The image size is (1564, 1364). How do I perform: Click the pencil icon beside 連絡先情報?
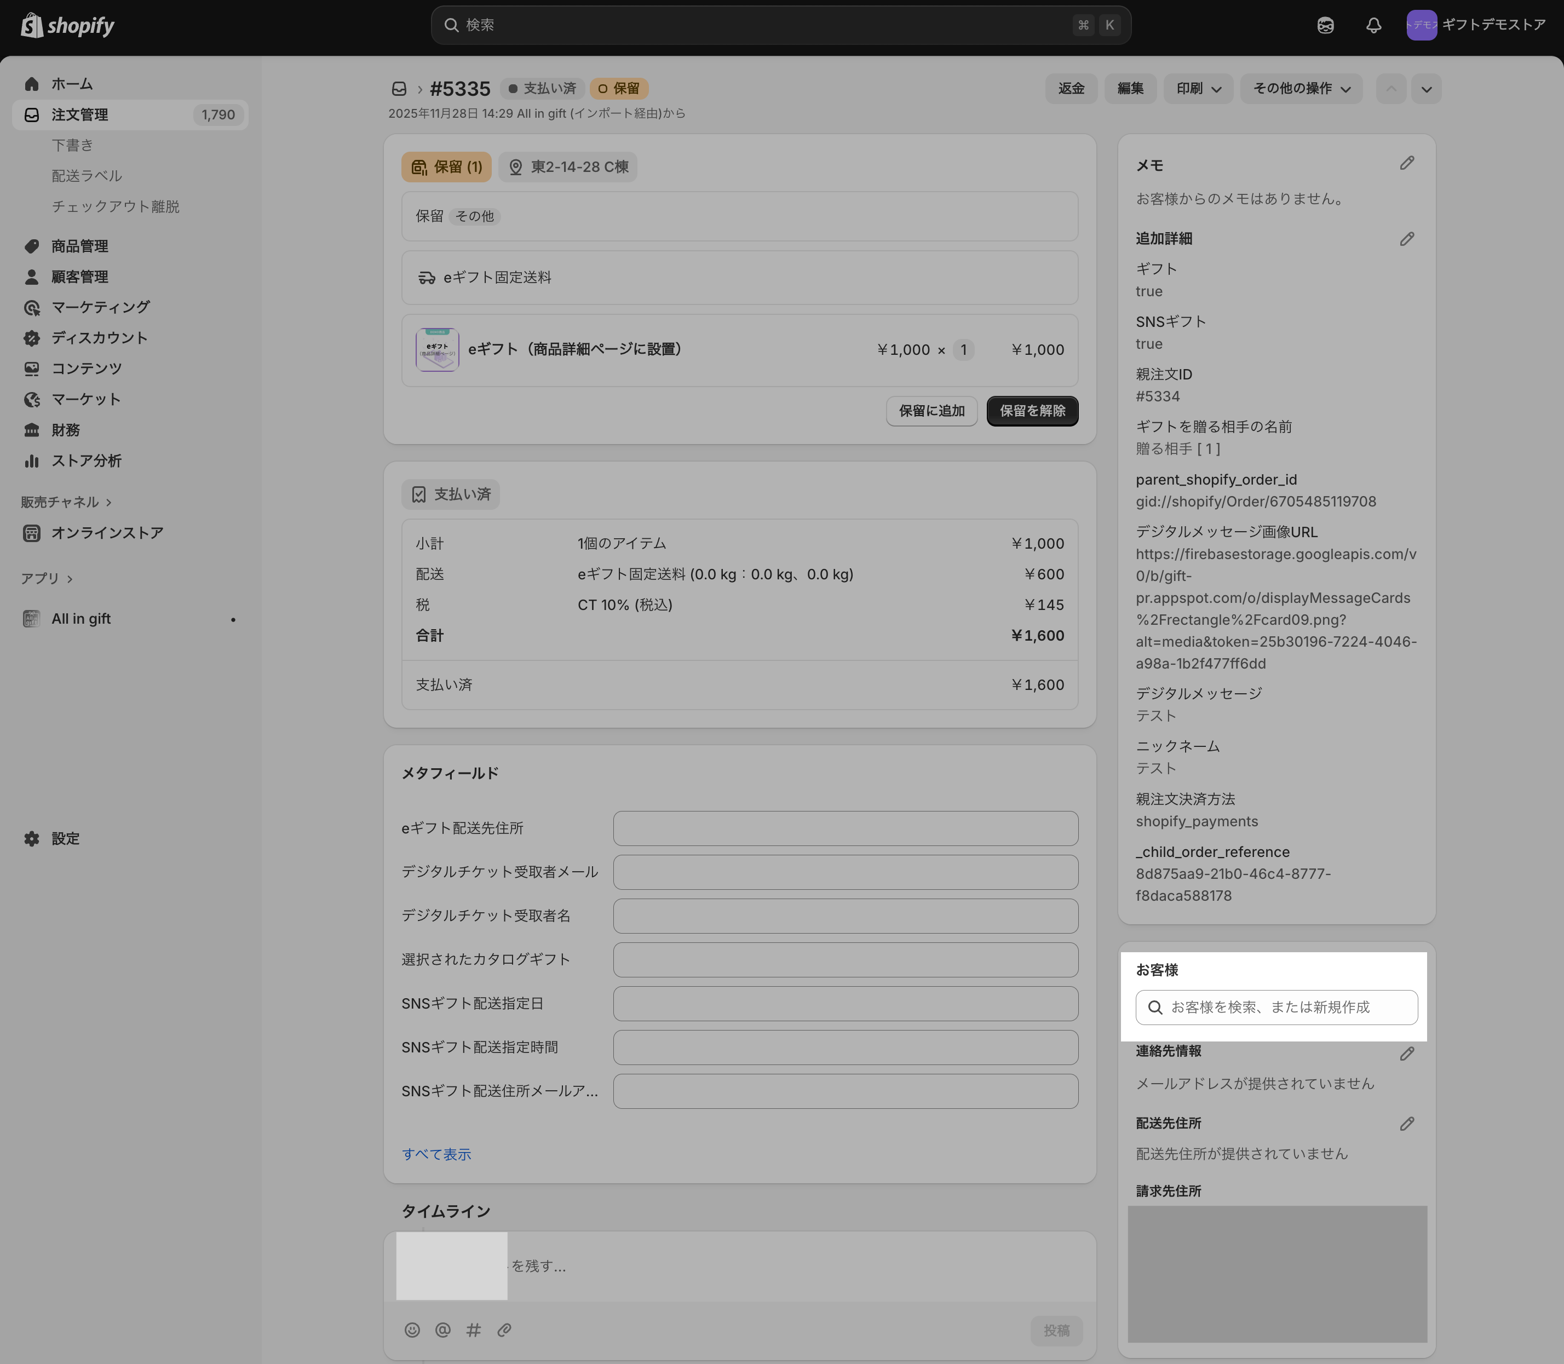pos(1406,1054)
